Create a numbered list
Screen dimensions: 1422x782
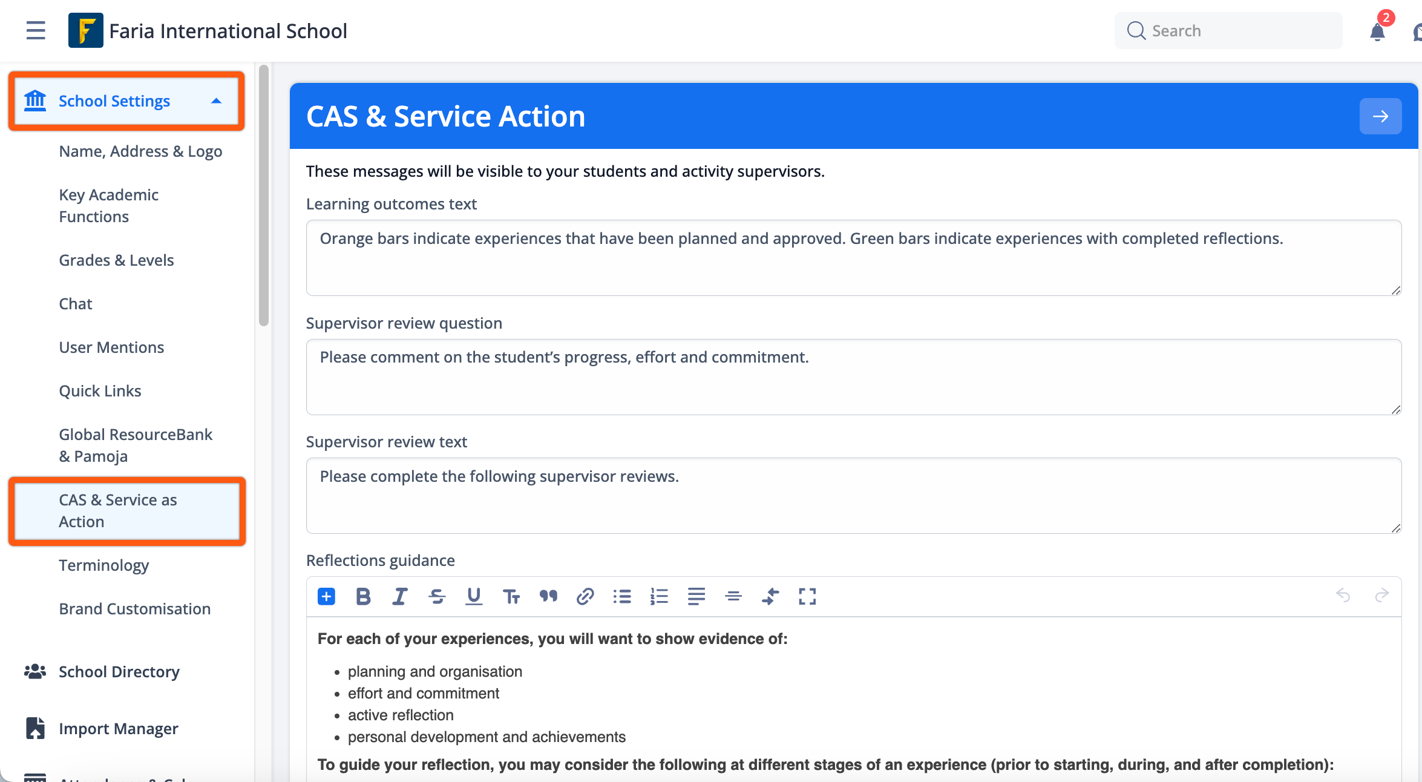659,596
